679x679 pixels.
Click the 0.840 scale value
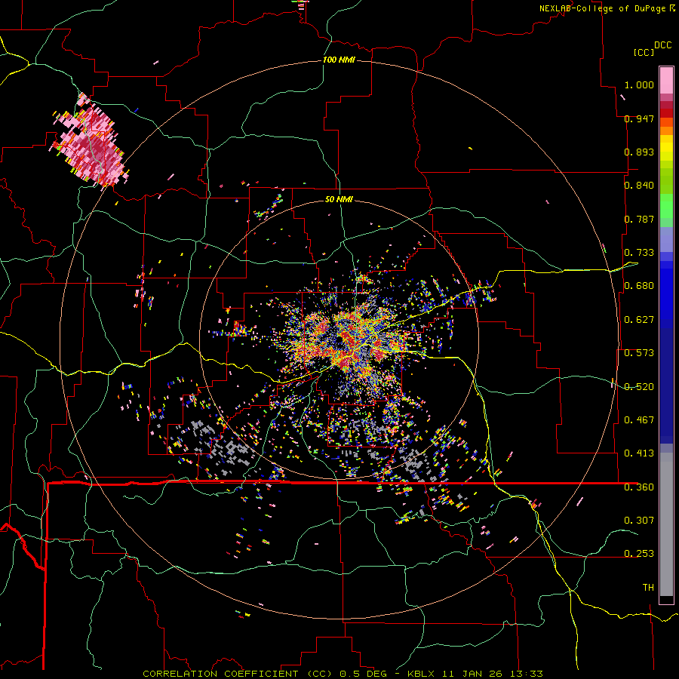click(639, 186)
